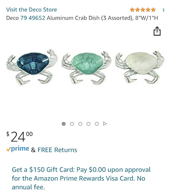Switch to the third carousel dot

click(80, 124)
